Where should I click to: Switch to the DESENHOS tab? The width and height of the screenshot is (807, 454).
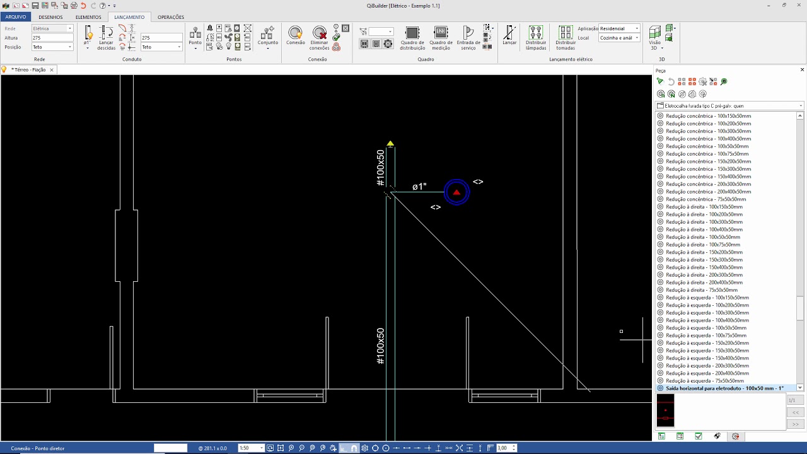click(50, 17)
